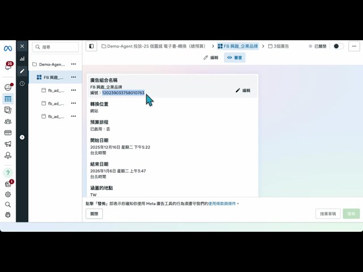The width and height of the screenshot is (363, 272).
Task: Report a problem bug icon
Action: [x=8, y=215]
